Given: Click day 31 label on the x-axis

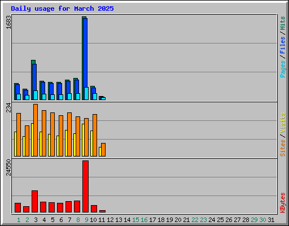Looking at the screenshot, I should pos(271,220).
